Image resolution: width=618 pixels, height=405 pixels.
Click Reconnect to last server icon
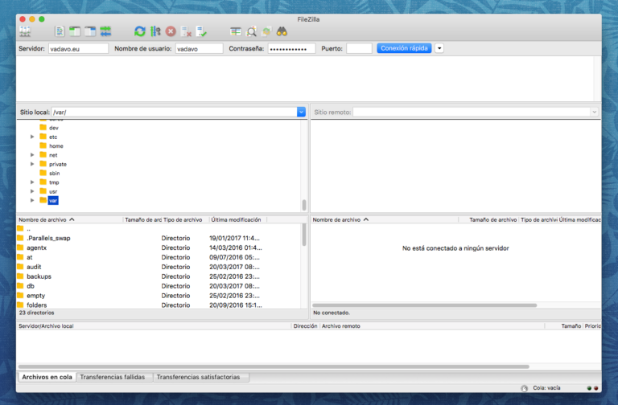coord(201,31)
